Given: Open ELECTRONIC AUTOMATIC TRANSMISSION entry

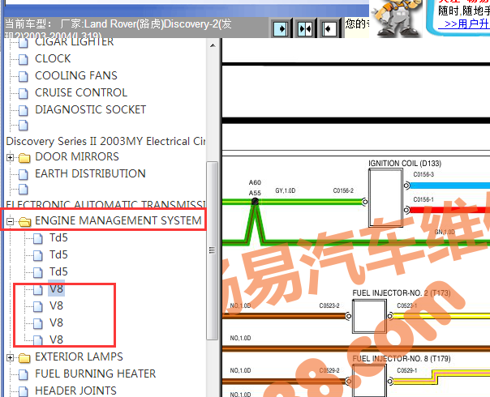Looking at the screenshot, I should tap(105, 204).
